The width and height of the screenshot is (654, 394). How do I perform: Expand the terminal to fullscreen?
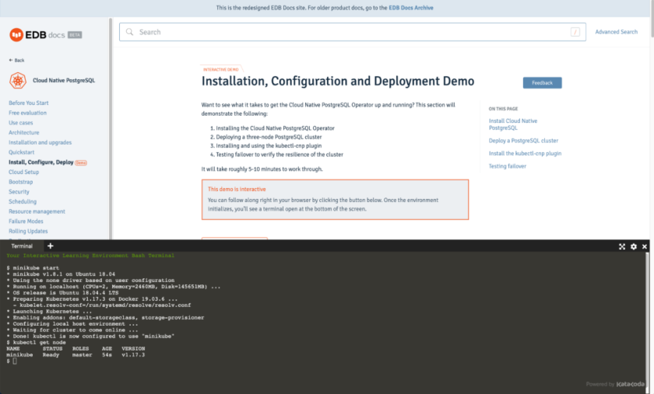(x=622, y=246)
